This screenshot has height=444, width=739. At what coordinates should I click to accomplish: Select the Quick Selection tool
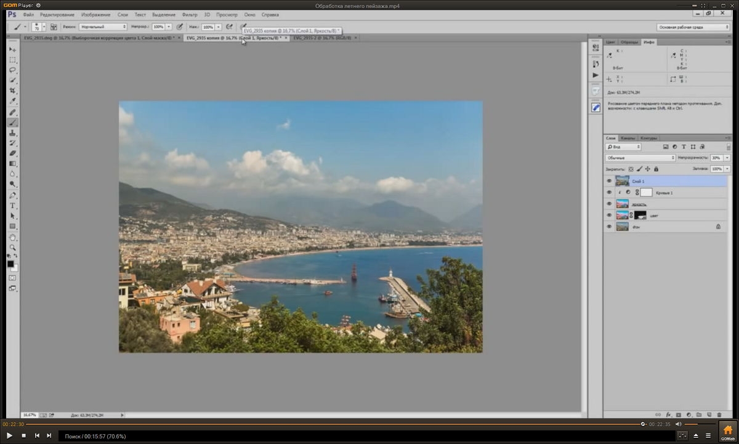(13, 81)
